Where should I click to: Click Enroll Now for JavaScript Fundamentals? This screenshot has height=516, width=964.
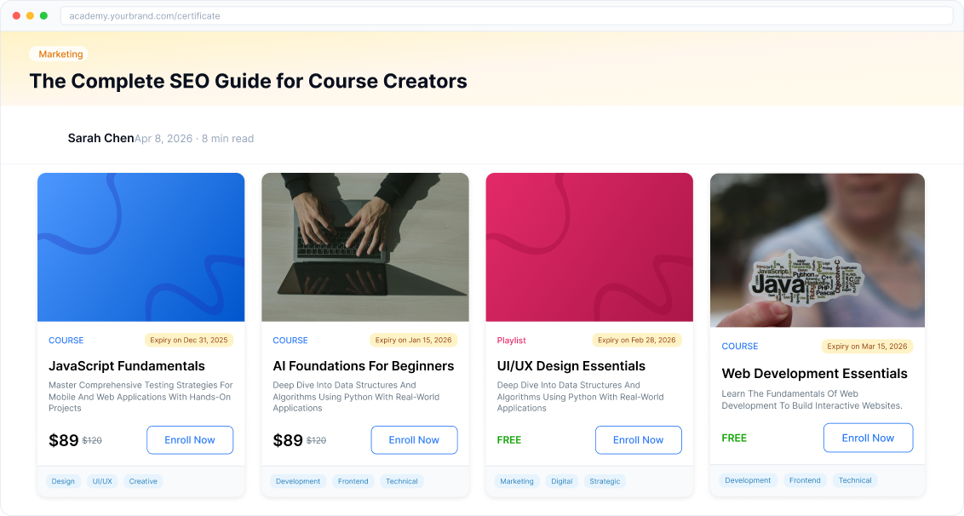click(x=190, y=439)
